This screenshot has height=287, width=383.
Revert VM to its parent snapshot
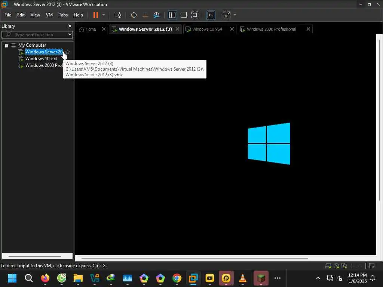tap(145, 15)
